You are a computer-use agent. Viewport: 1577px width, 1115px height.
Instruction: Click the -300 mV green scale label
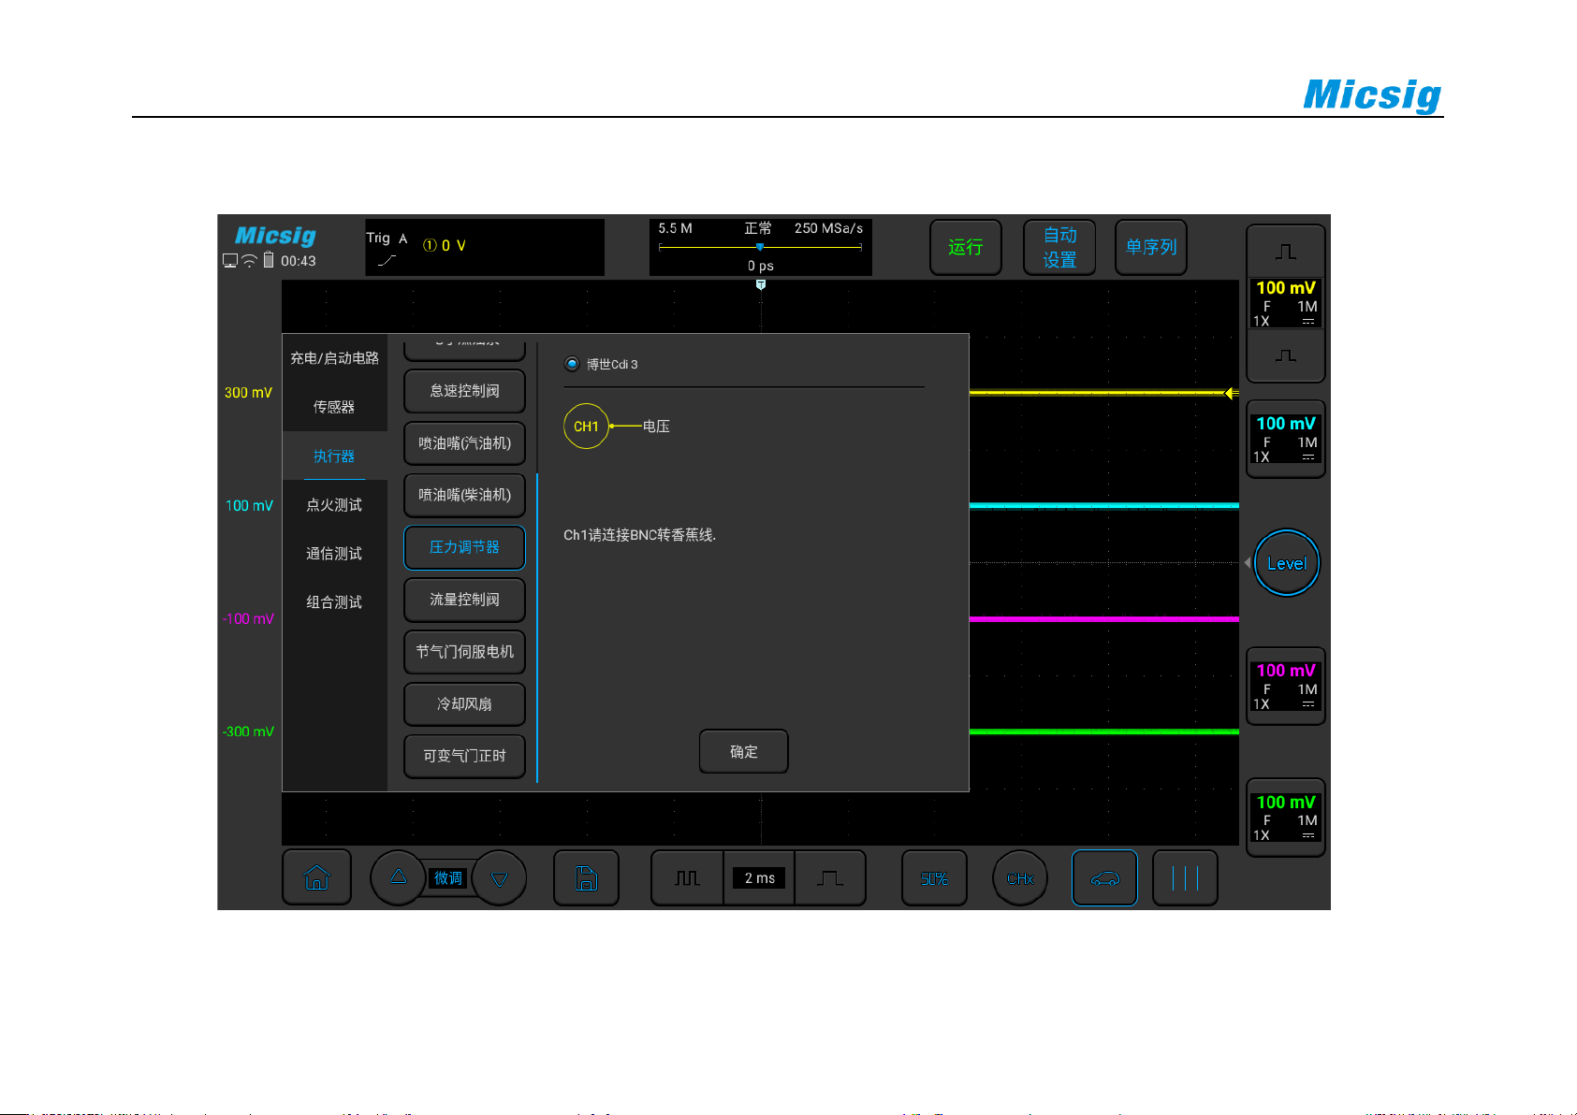(248, 731)
